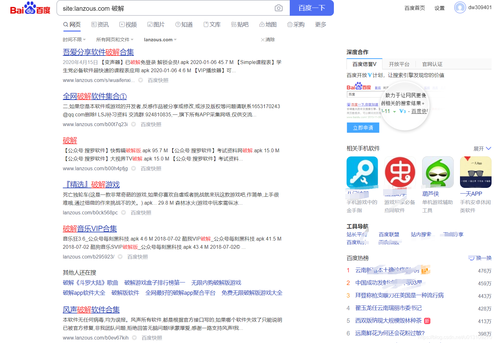
Task: Click verification icon beside b00h4pfjg URL
Action: [133, 168]
